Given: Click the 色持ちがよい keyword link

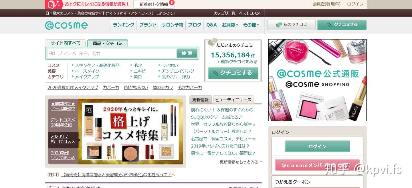Looking at the screenshot, I should [x=136, y=88].
